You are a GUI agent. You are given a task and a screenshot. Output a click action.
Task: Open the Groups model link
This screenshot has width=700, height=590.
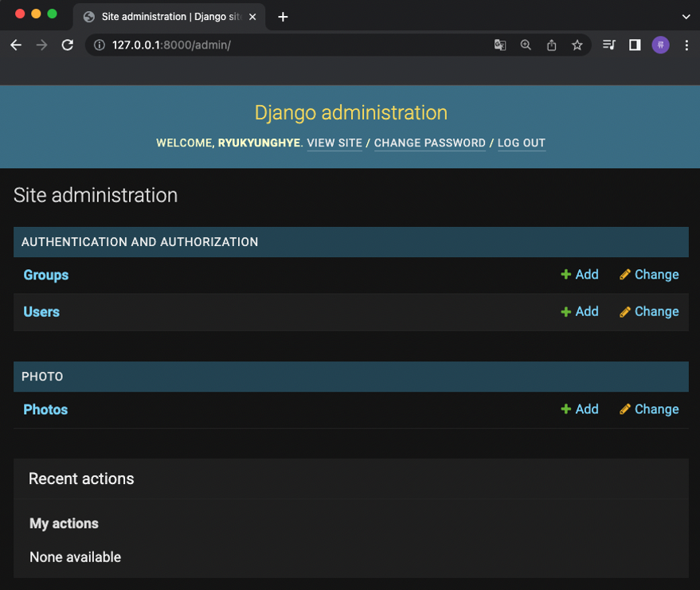[x=46, y=275]
